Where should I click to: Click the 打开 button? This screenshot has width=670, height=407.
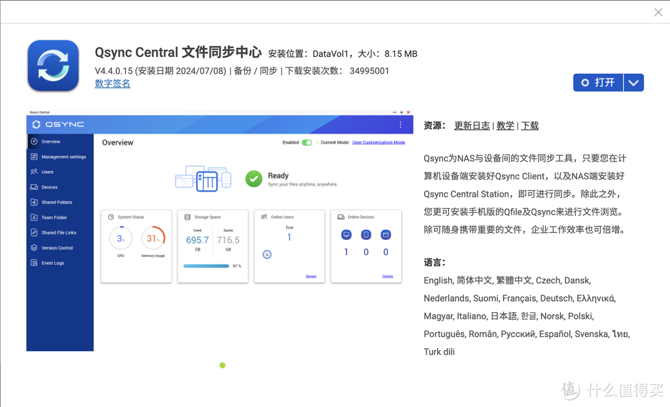coord(597,82)
